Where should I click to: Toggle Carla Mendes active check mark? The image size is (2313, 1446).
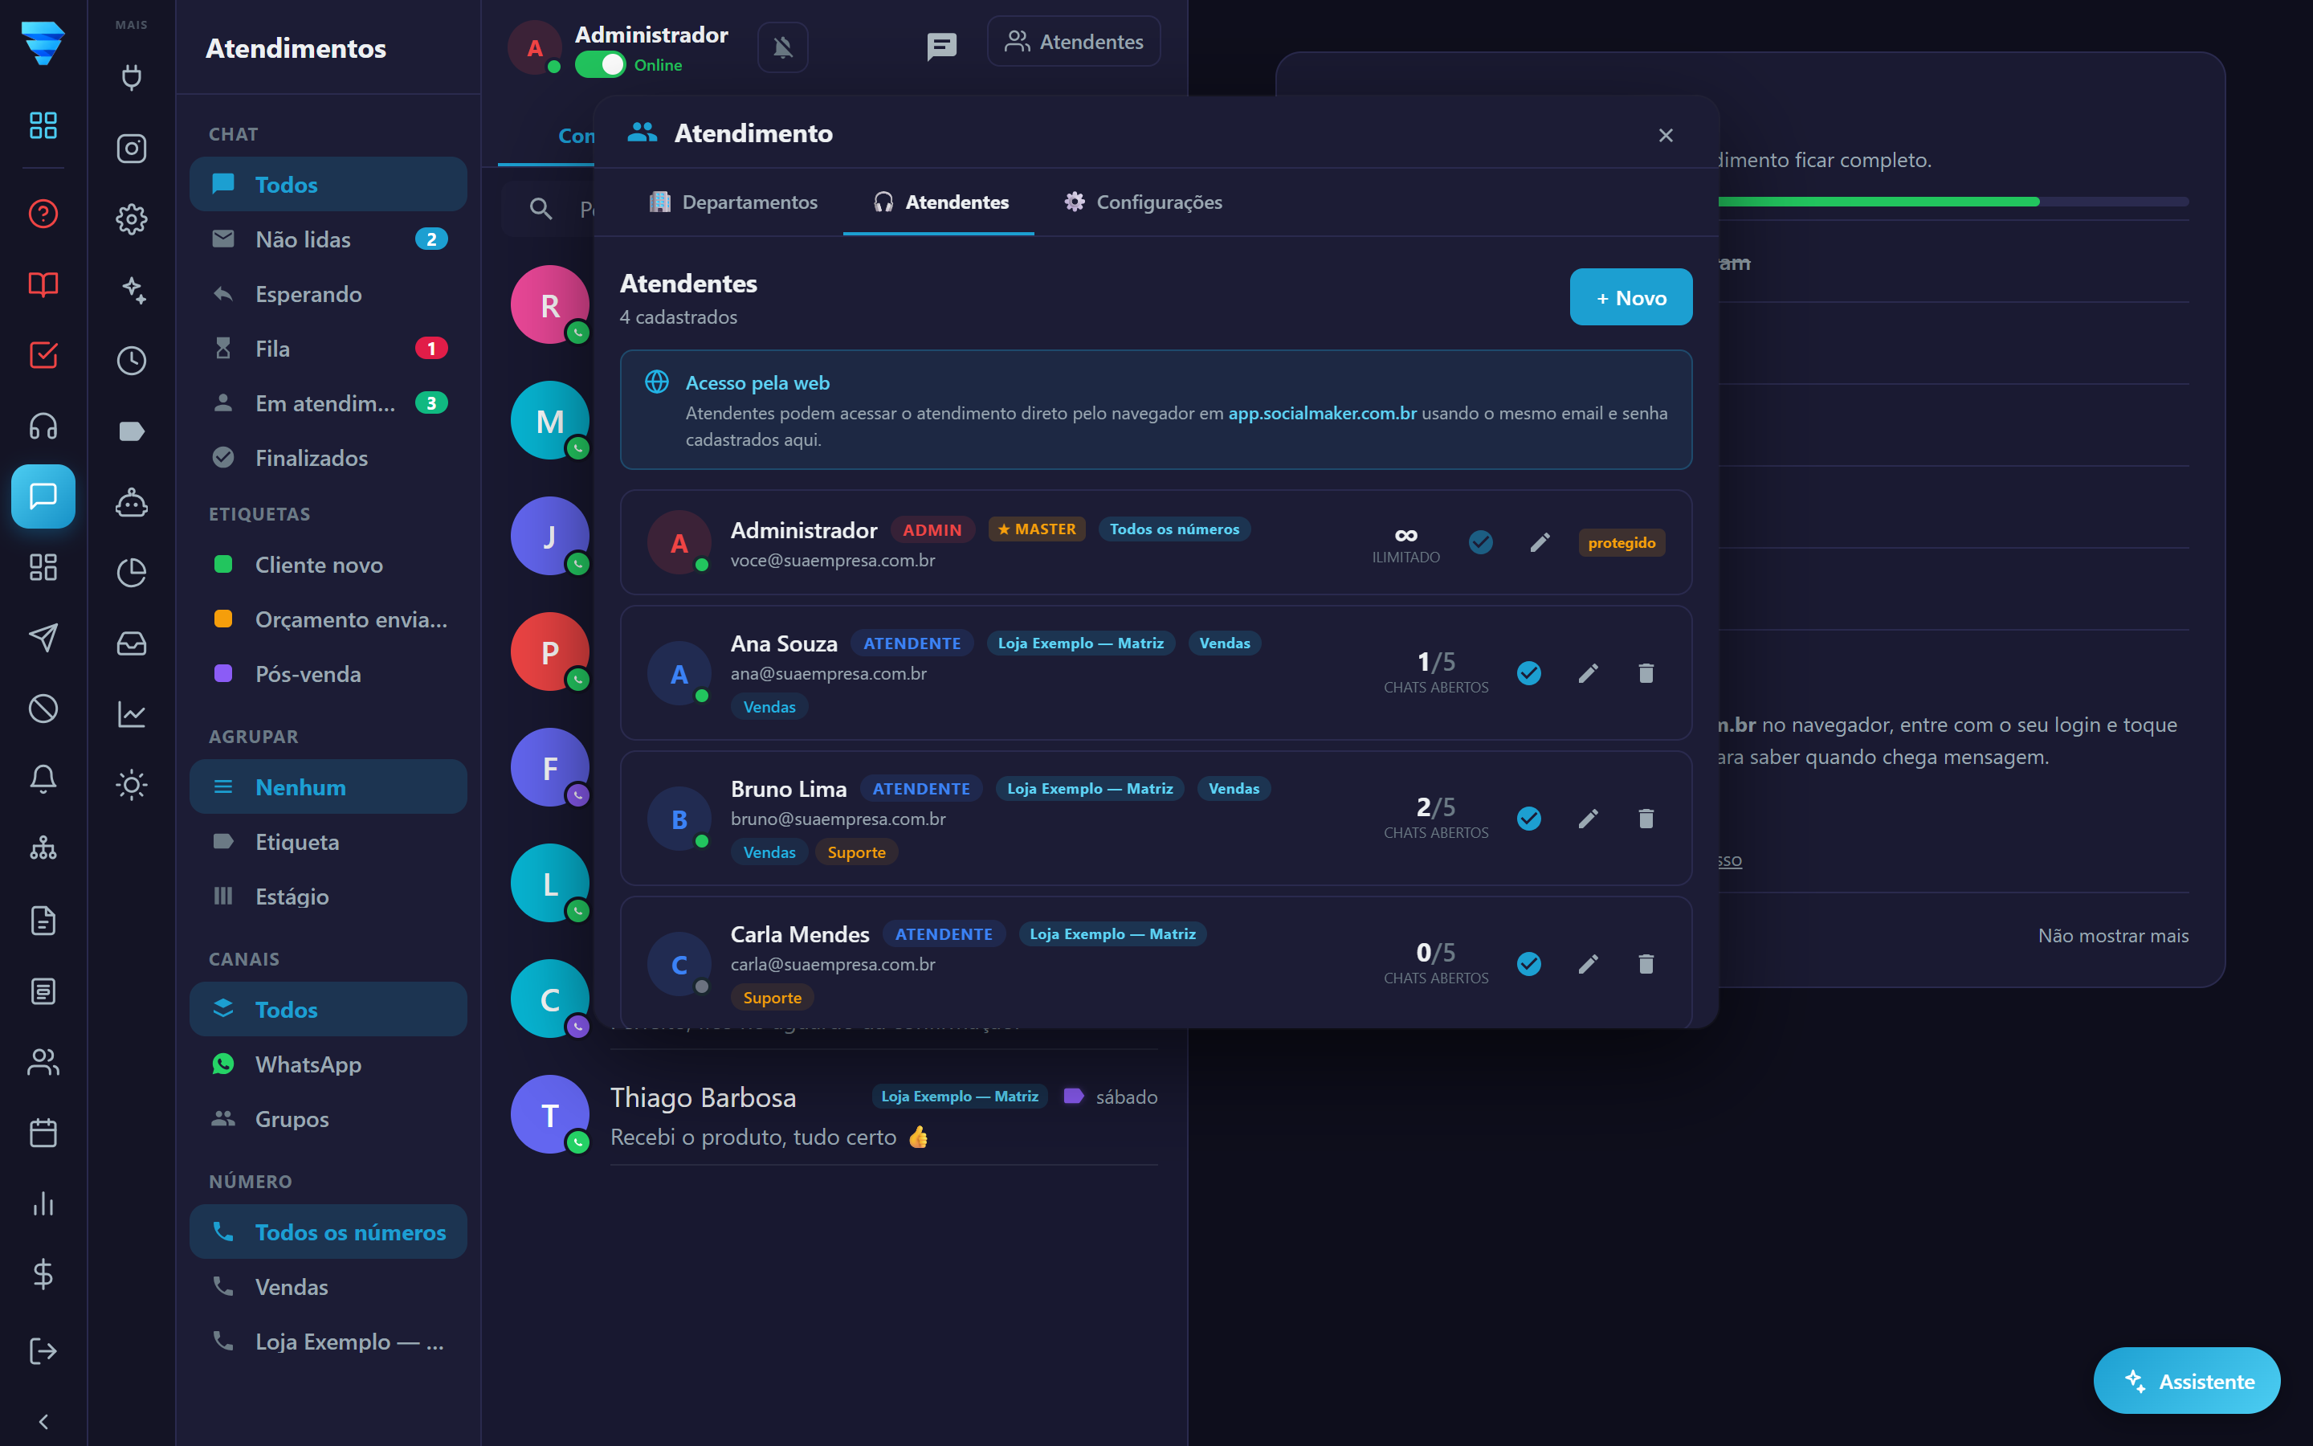tap(1529, 964)
